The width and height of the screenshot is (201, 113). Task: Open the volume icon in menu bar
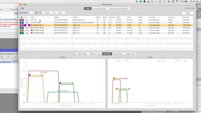[169, 1]
